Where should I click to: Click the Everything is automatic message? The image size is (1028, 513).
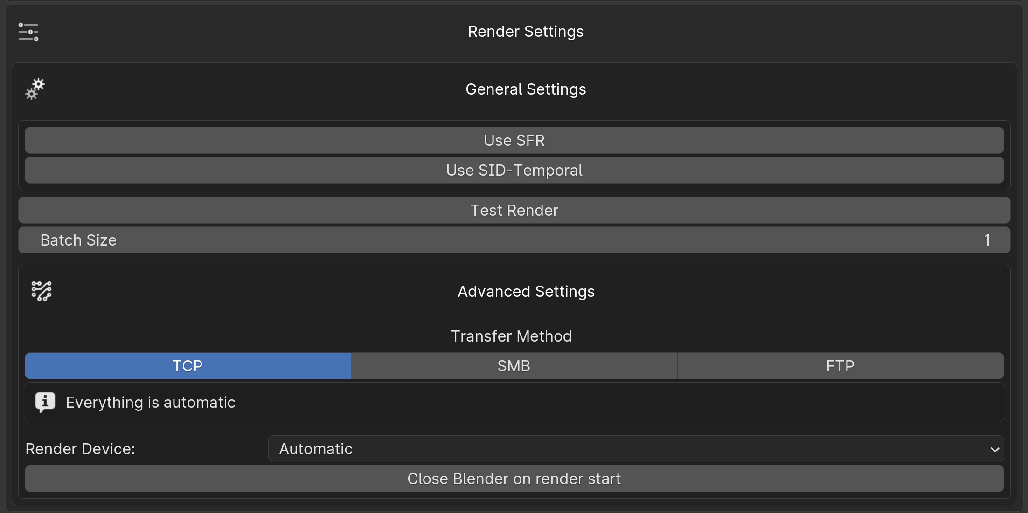(150, 402)
